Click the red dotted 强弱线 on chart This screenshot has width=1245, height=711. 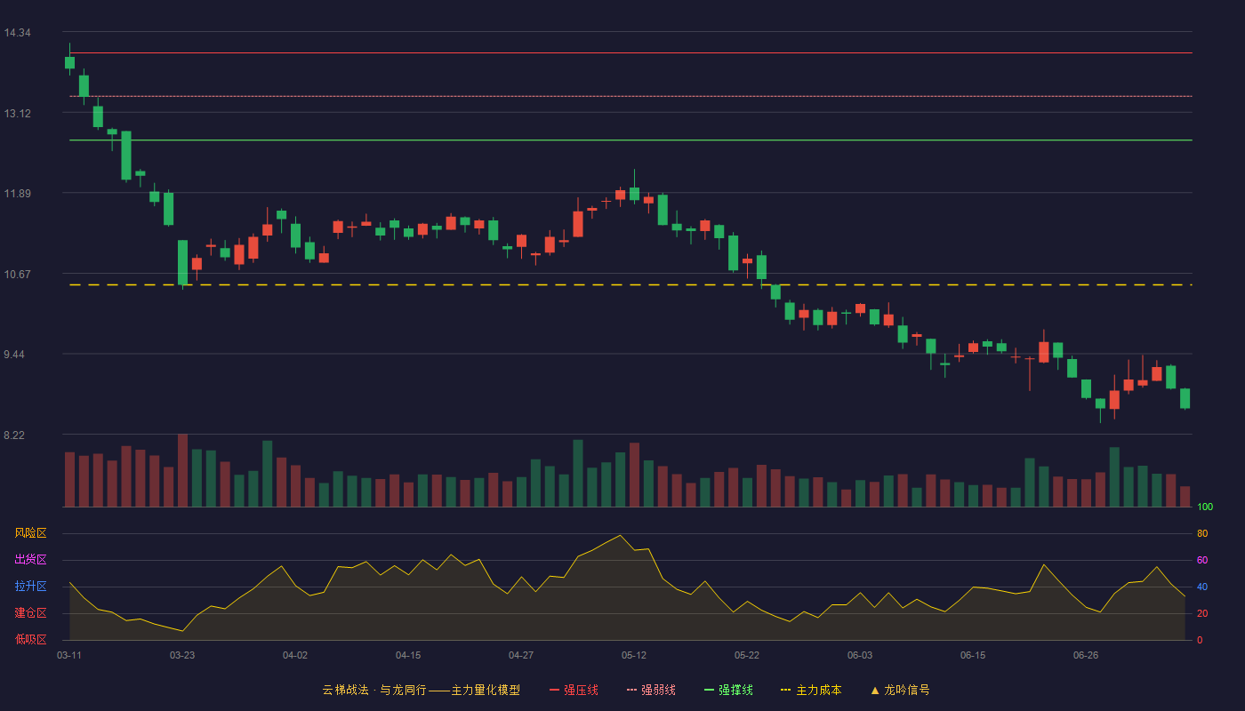coord(631,96)
